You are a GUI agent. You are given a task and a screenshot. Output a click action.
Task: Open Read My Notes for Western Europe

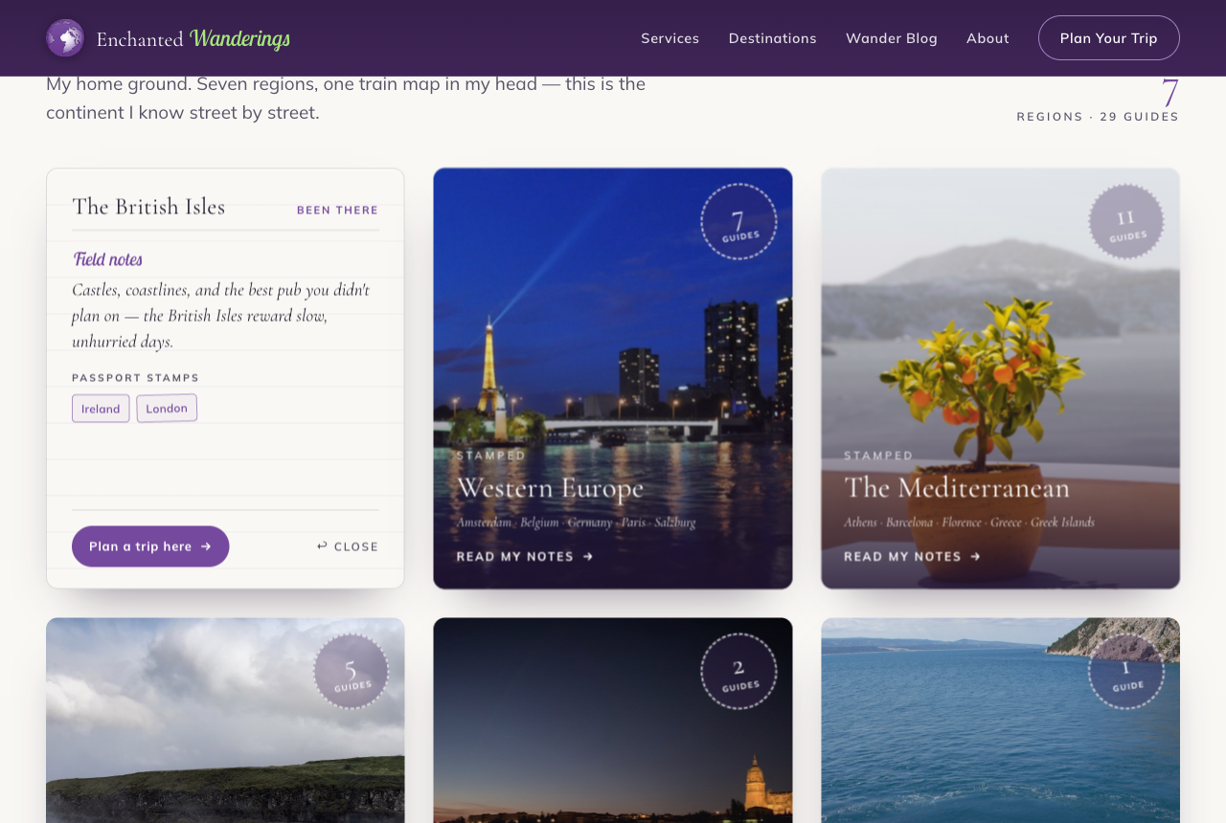tap(525, 556)
